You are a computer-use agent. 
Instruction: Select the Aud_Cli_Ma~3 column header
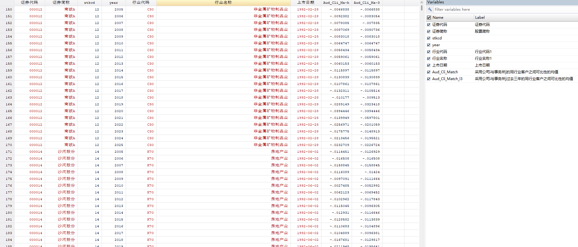[x=367, y=2]
